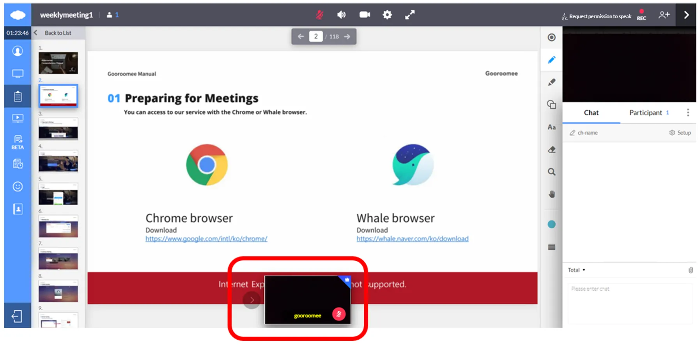Collapse the floating video tile with its arrow
The image size is (698, 345).
tap(252, 300)
